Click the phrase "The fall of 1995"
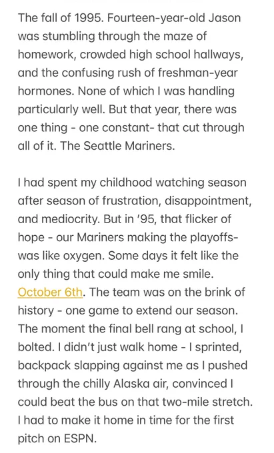Viewport: 274px width, 453px height. tap(60, 18)
